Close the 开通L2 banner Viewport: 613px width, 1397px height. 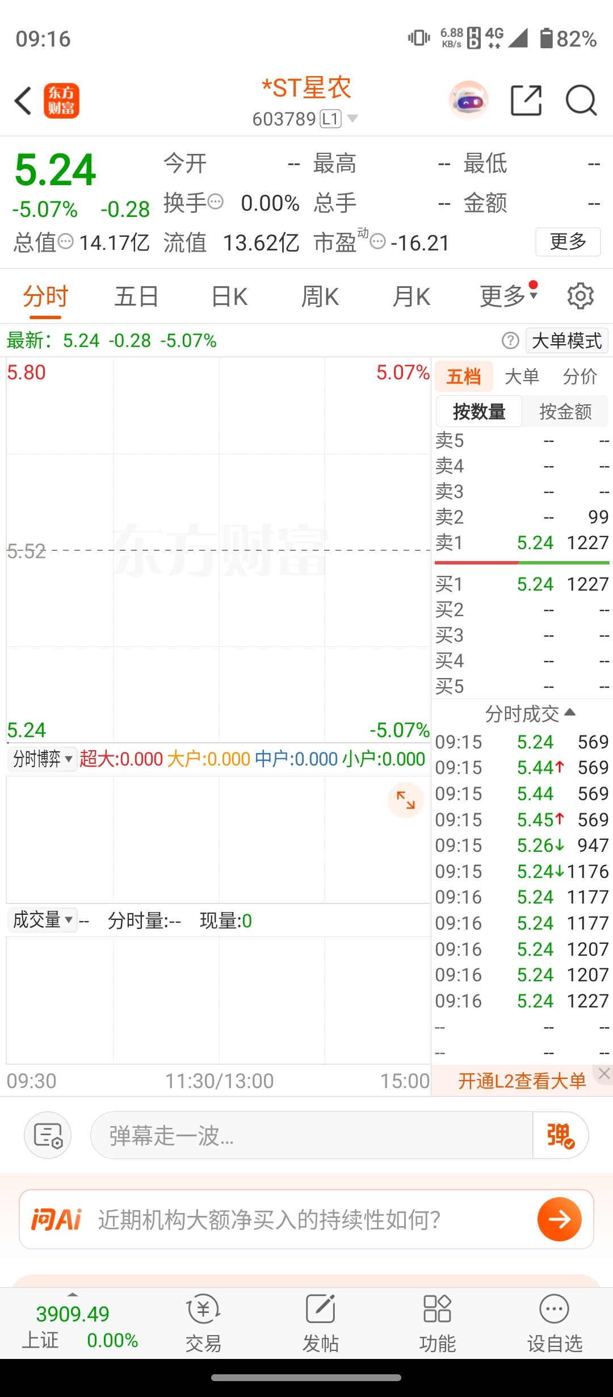point(604,1073)
